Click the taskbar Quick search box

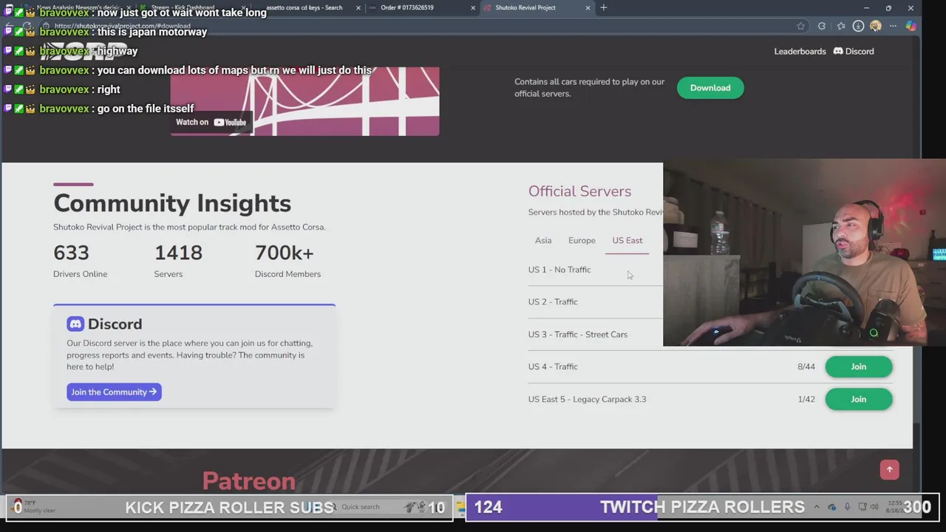[360, 507]
